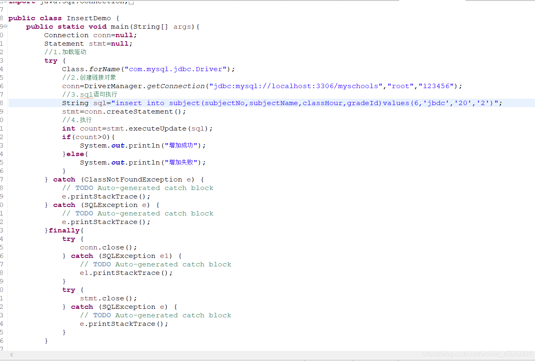Click the class name InsertDemo
Image resolution: width=535 pixels, height=361 pixels.
point(89,18)
